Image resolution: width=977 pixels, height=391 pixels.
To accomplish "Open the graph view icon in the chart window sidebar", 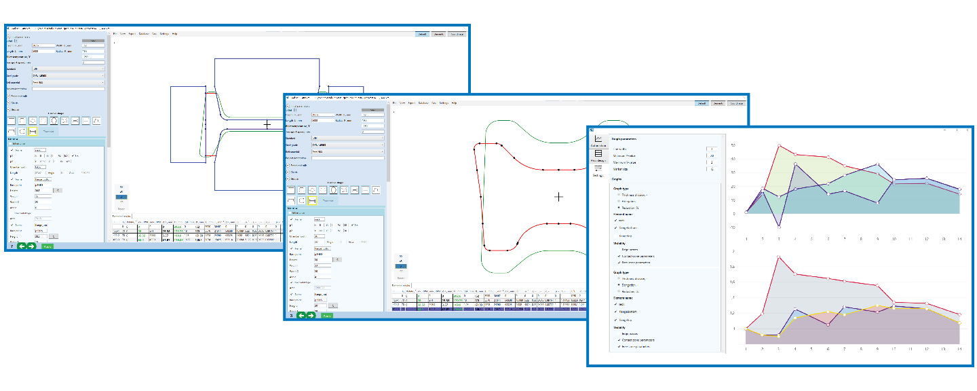I will tap(598, 139).
